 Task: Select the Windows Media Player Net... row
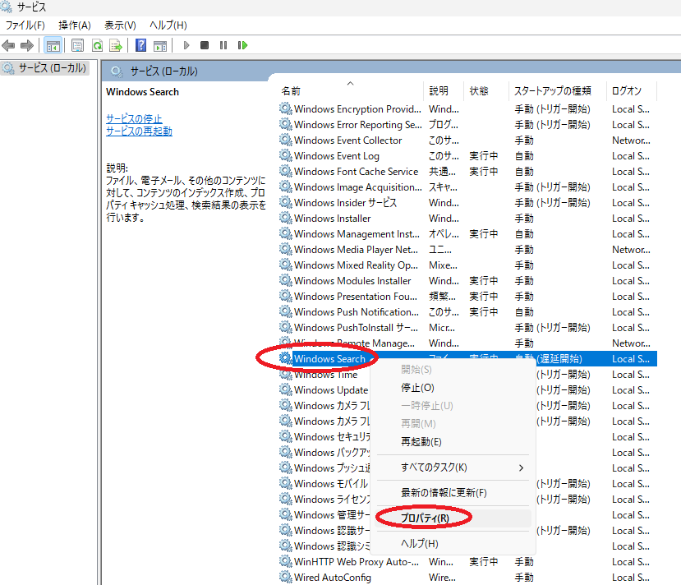click(467, 249)
